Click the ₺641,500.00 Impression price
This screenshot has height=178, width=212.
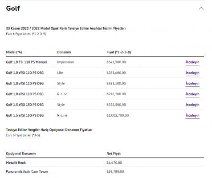coord(116,62)
